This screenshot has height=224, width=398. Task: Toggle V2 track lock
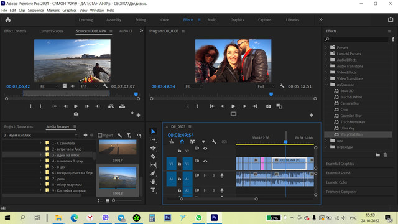[x=180, y=151]
